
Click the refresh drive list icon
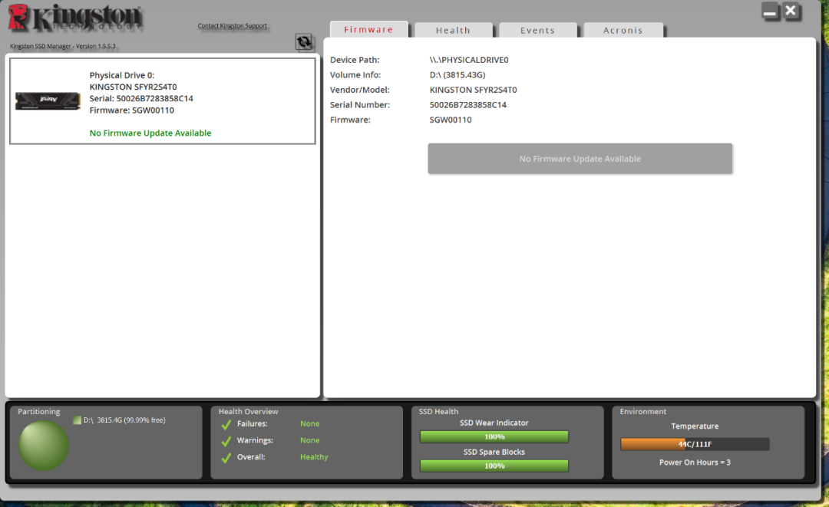[303, 41]
